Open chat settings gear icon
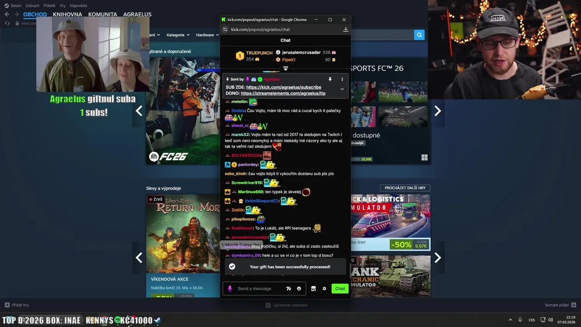The height and width of the screenshot is (327, 581). coord(324,288)
